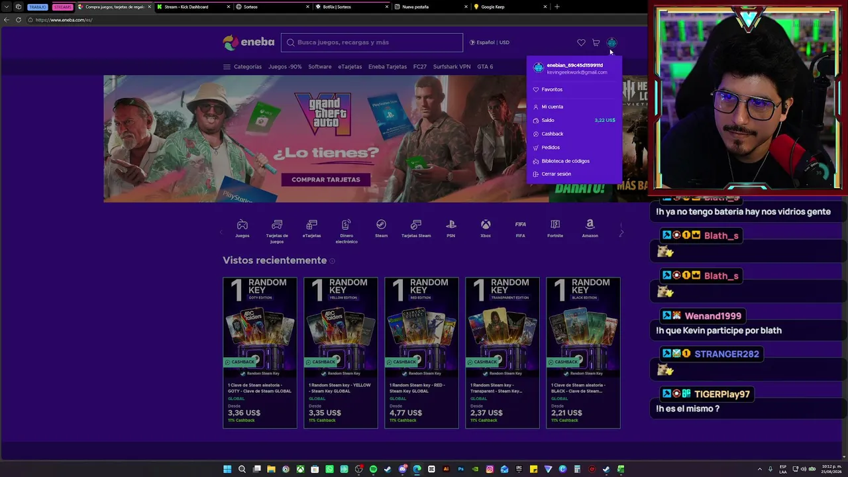Expand the browser tab list dropdown
Viewport: 848px width, 477px height.
click(x=7, y=7)
